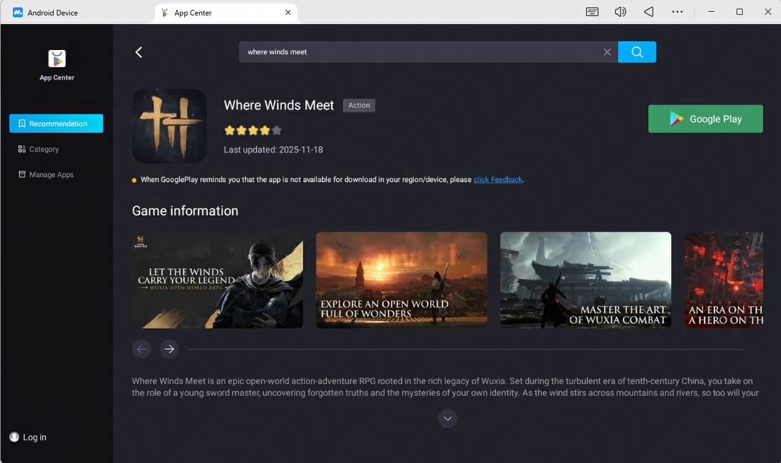Select Recommendation in the sidebar
Viewport: 781px width, 463px height.
pos(56,123)
